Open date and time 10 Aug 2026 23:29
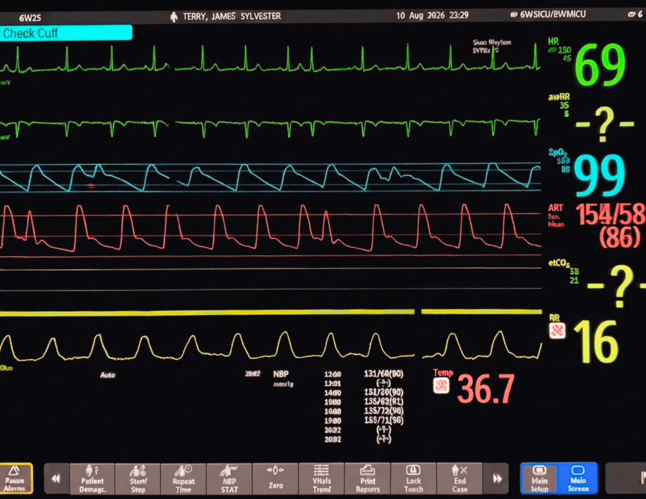 [x=432, y=16]
